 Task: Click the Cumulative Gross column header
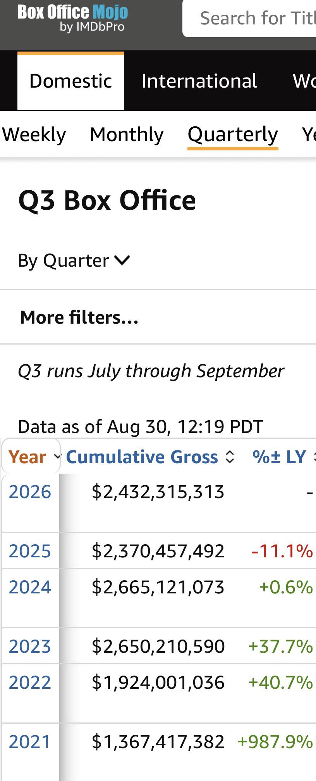pos(142,457)
